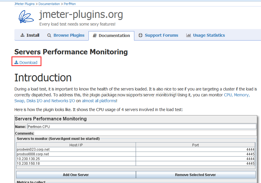The width and height of the screenshot is (261, 183).
Task: Select the Documentation tab
Action: pyautogui.click(x=111, y=36)
